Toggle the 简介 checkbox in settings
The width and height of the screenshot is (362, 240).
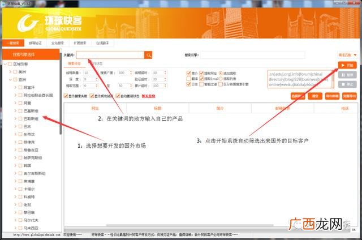coord(188,73)
